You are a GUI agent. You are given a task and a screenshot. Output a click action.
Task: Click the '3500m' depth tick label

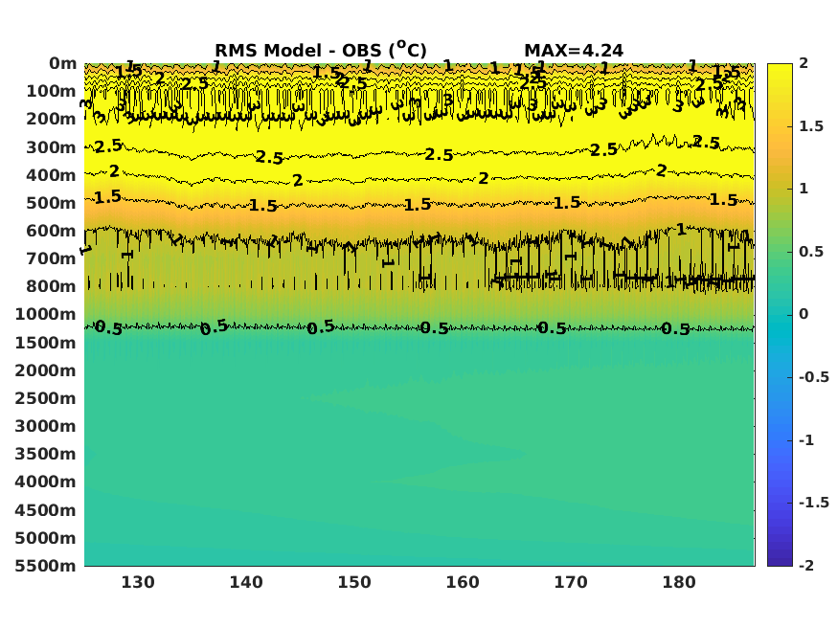coord(46,455)
